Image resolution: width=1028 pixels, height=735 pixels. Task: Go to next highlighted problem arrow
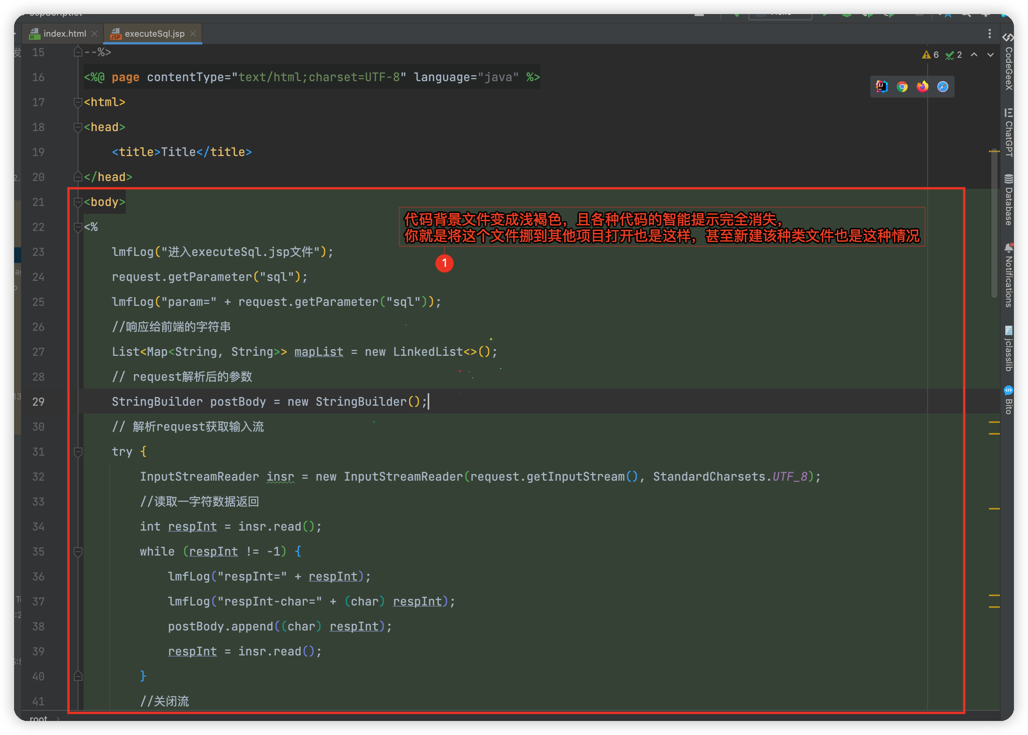click(991, 55)
